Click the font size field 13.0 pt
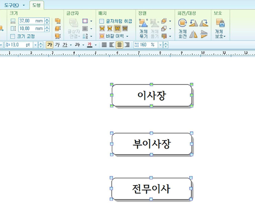This screenshot has width=255, height=208. 19,45
